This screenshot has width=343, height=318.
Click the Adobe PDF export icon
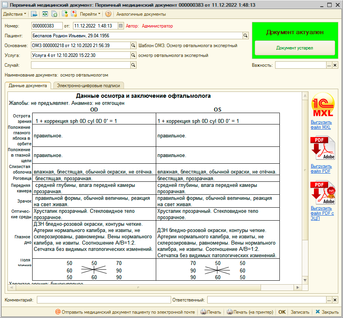pyautogui.click(x=323, y=148)
